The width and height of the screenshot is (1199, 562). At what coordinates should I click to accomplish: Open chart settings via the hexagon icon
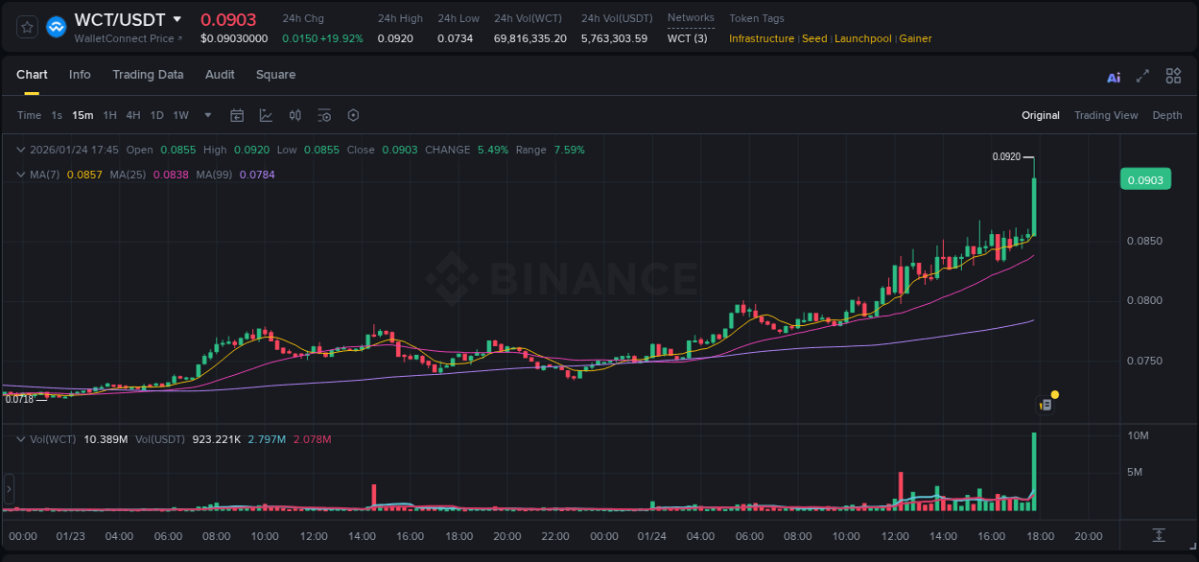coord(353,115)
